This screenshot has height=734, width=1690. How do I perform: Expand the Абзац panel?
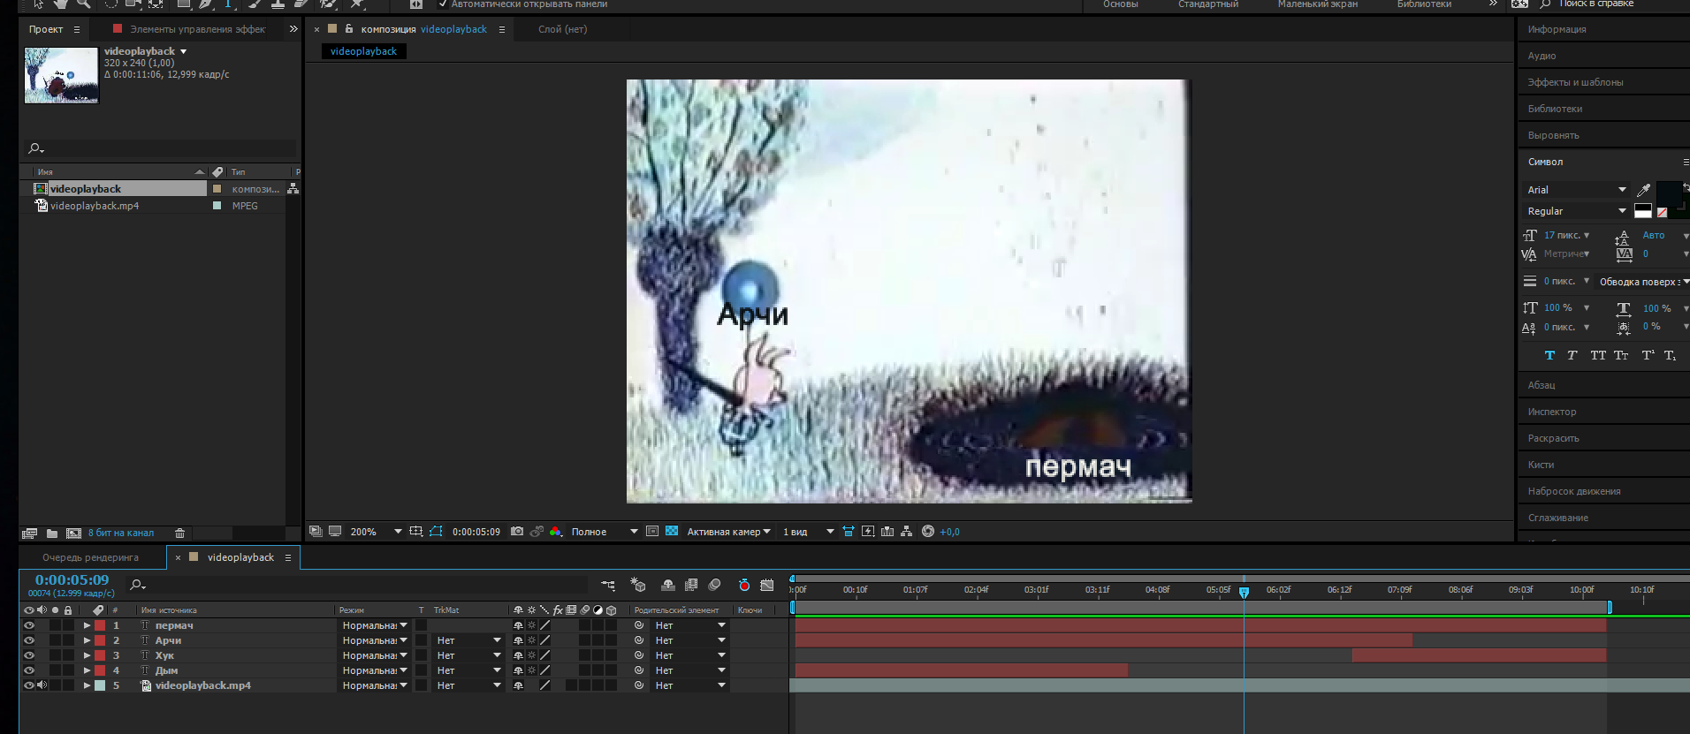tap(1542, 385)
